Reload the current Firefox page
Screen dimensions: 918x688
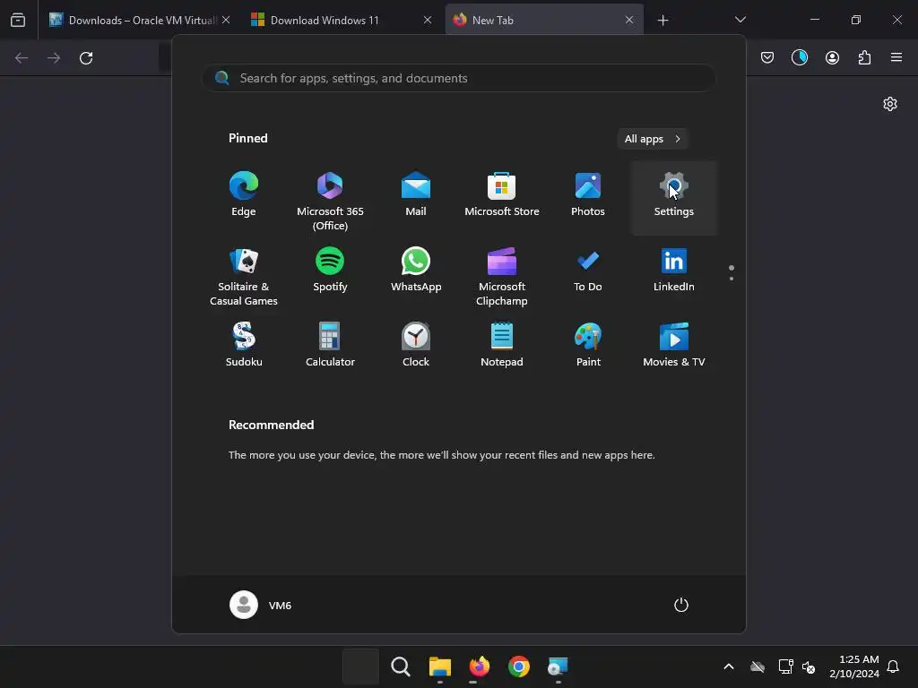click(86, 58)
